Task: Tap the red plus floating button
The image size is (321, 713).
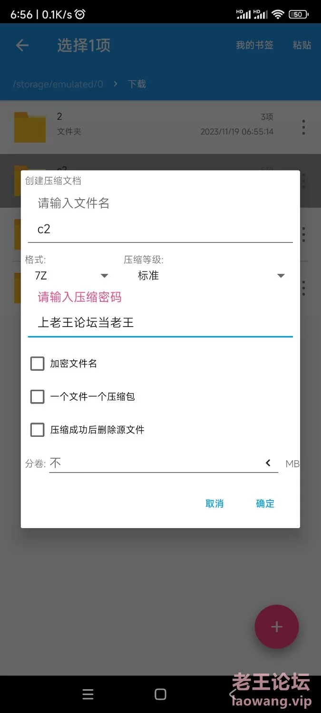Action: pos(277,626)
